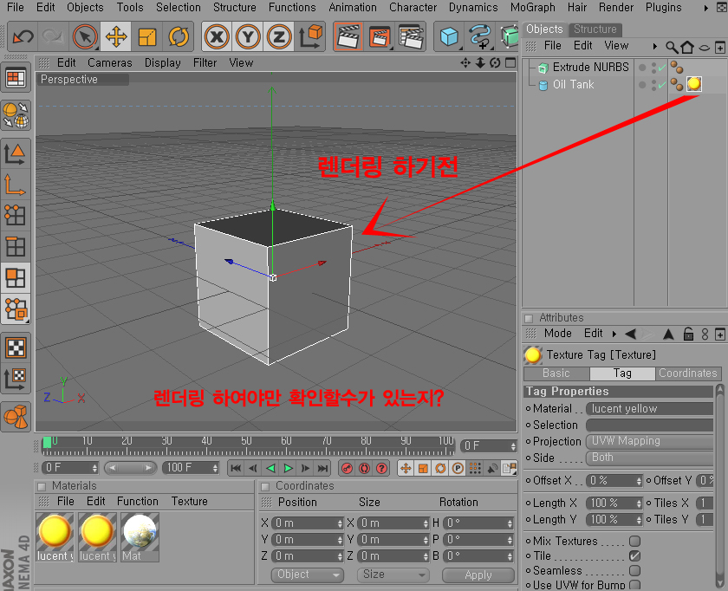
Task: Open the Size mode dropdown
Action: (393, 575)
